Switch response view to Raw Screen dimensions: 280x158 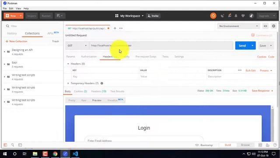84,101
